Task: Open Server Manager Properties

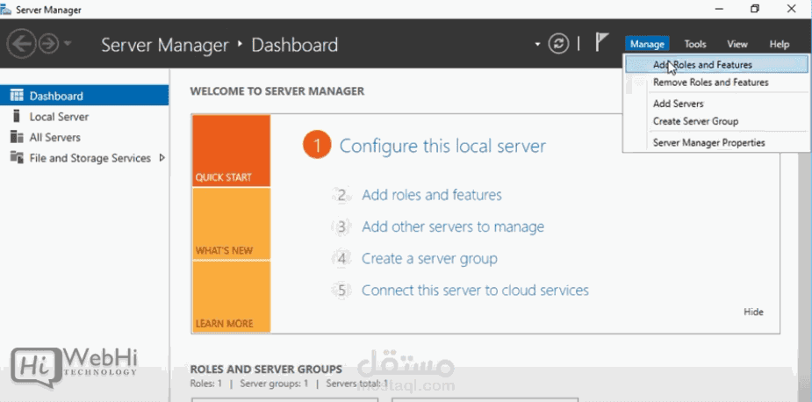Action: tap(716, 142)
